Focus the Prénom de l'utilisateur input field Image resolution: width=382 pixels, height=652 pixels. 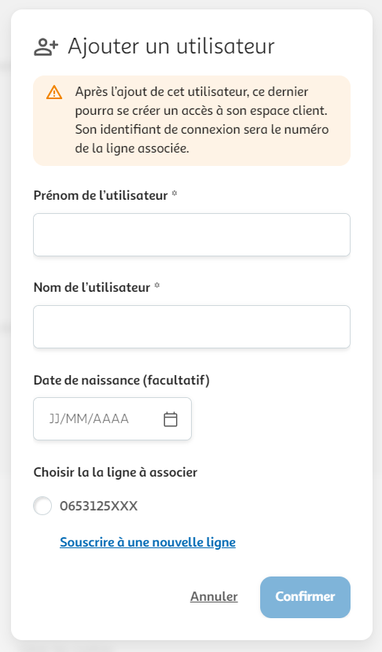click(x=192, y=235)
